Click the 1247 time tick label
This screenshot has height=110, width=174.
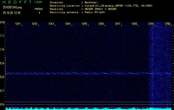point(118,24)
